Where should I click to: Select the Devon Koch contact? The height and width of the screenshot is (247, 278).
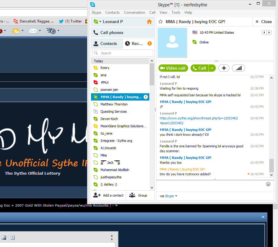point(120,119)
